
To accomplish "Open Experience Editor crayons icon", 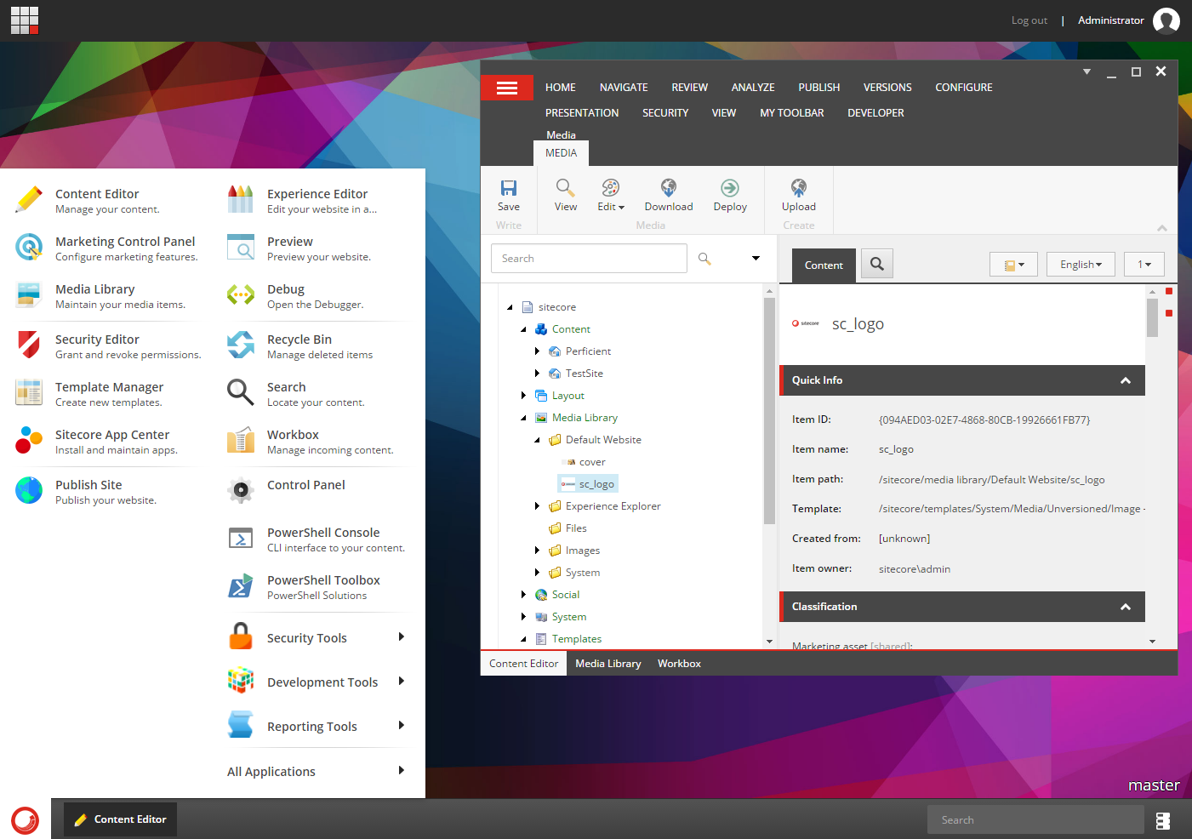I will pos(241,199).
